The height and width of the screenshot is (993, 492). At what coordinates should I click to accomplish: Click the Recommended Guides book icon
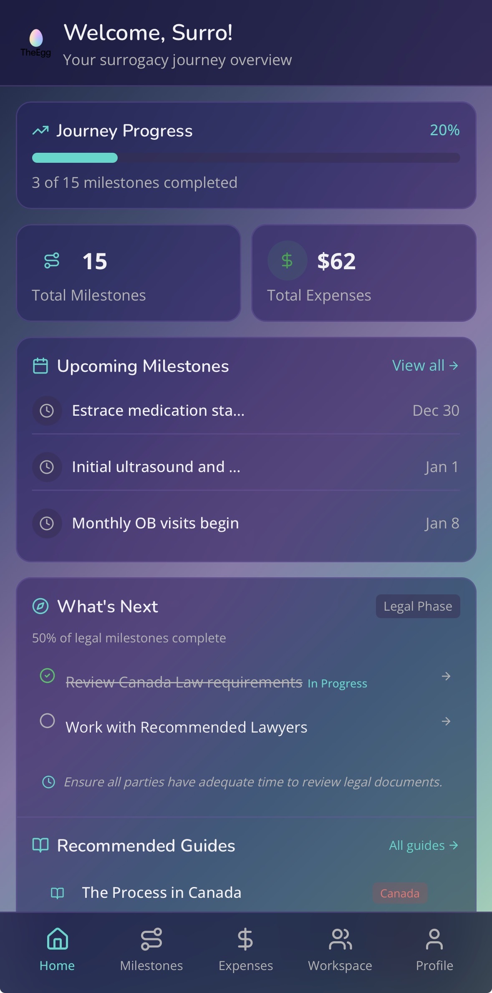click(x=40, y=845)
